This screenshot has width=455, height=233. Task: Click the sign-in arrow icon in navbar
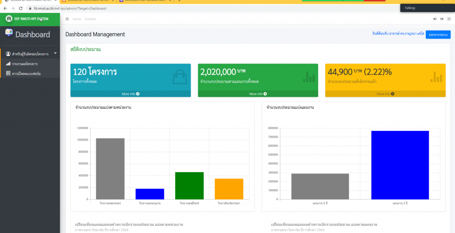pyautogui.click(x=435, y=19)
